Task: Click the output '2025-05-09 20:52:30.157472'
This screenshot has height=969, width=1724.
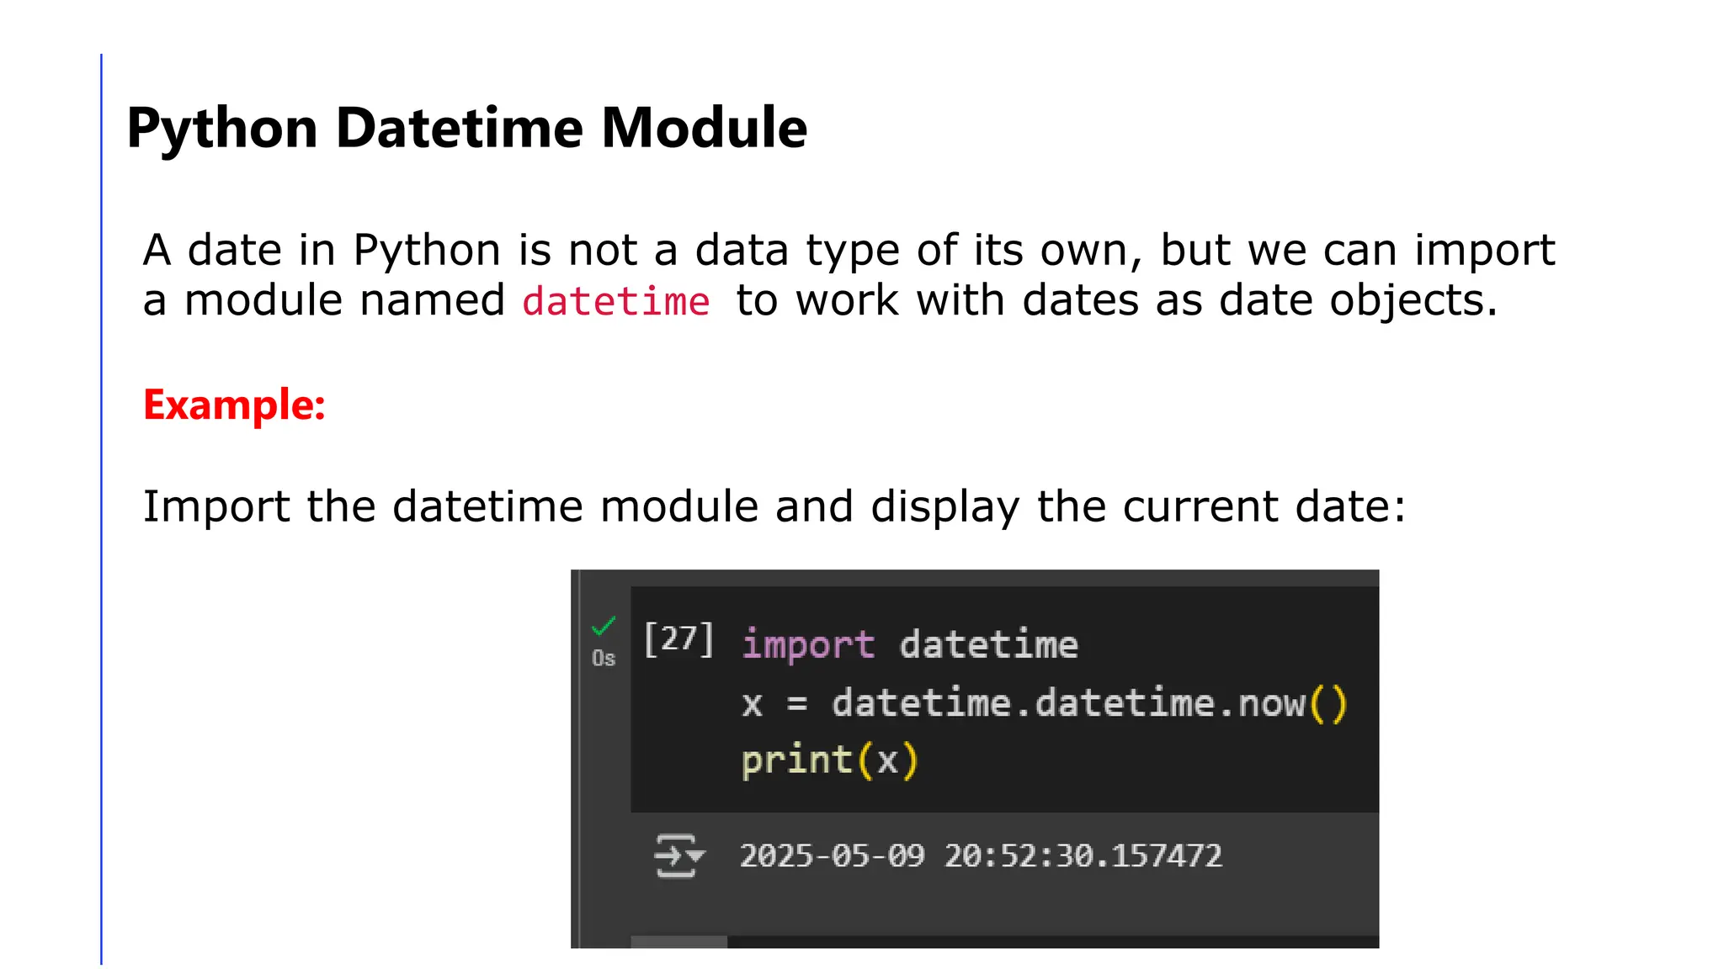Action: [981, 856]
